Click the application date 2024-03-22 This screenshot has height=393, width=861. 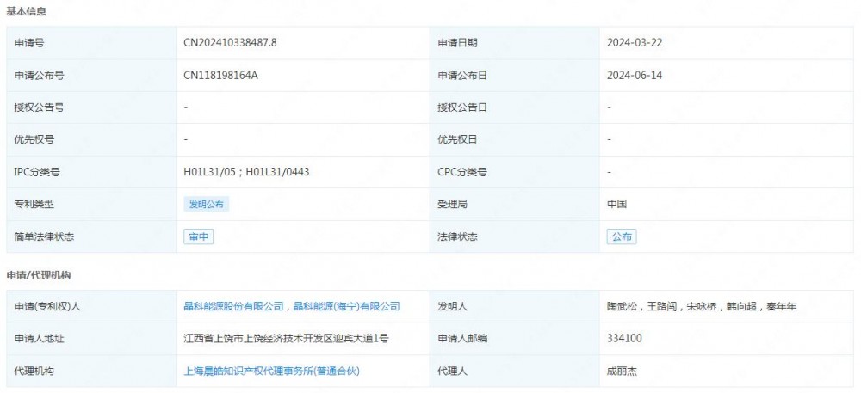click(635, 43)
